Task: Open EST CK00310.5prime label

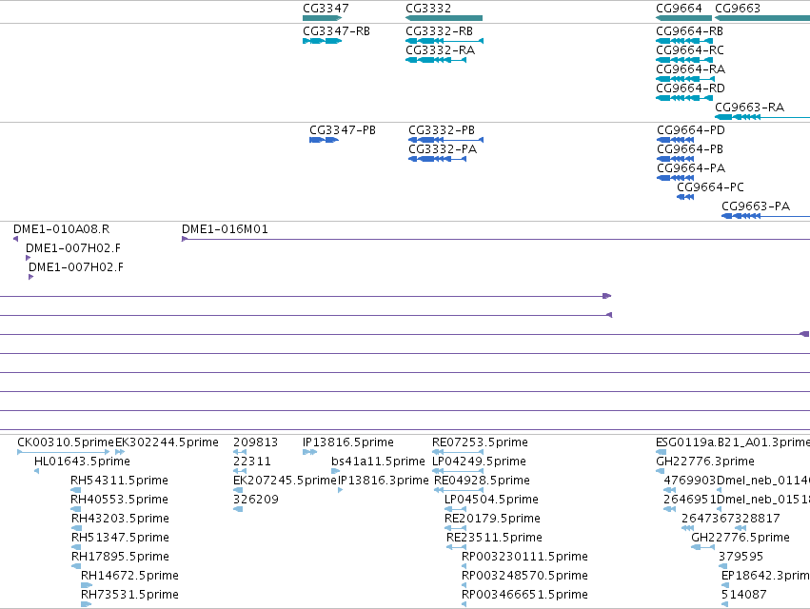Action: click(66, 442)
